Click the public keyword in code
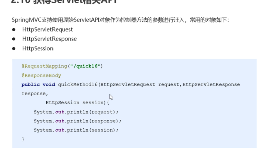This screenshot has width=273, height=148. click(x=31, y=84)
